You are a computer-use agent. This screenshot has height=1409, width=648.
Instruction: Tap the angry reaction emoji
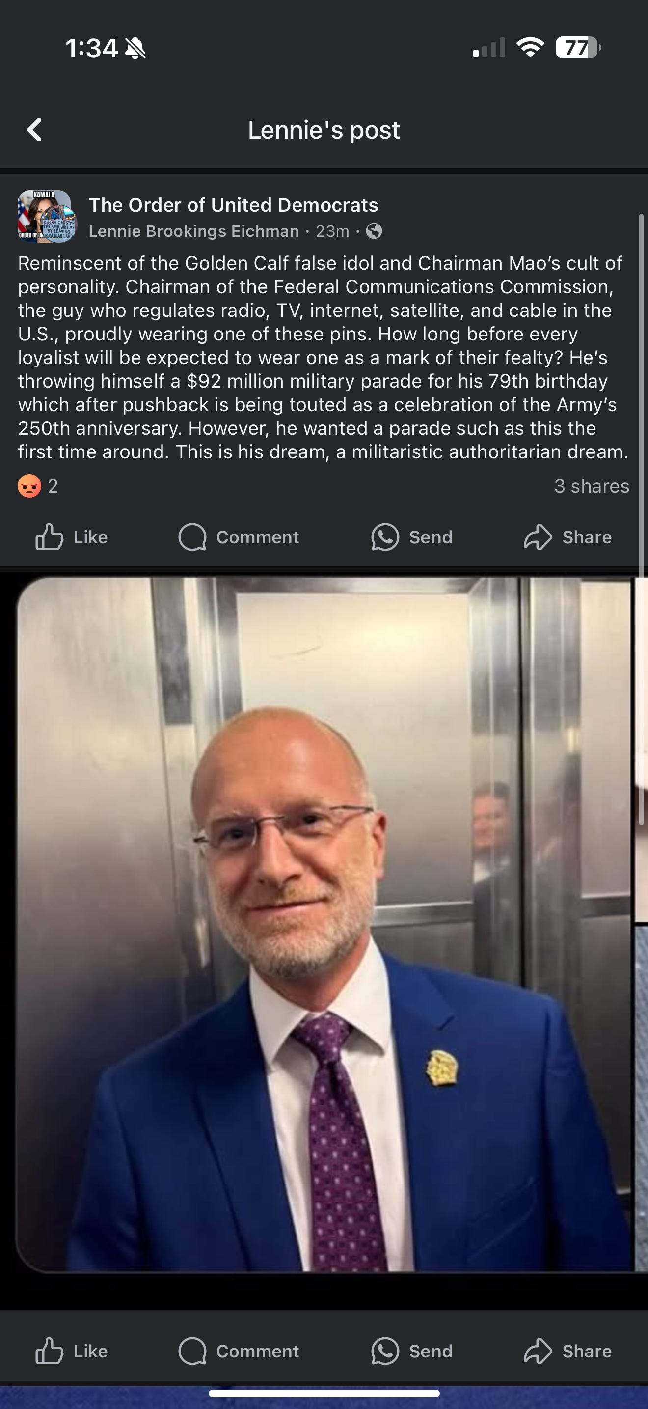30,486
